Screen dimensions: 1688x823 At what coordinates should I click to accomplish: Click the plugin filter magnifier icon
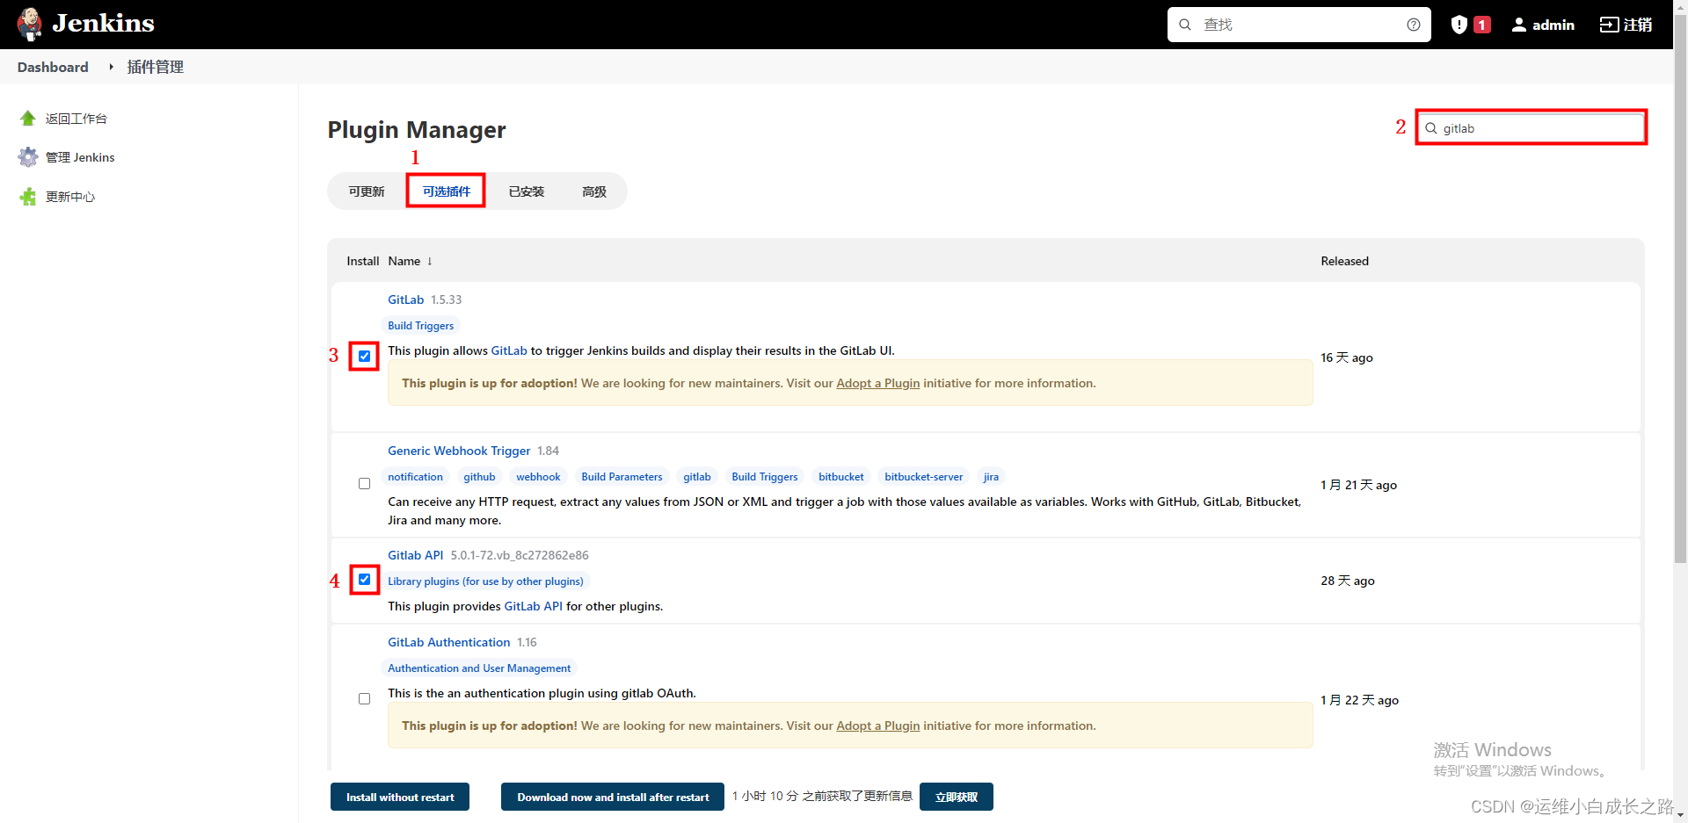tap(1431, 128)
